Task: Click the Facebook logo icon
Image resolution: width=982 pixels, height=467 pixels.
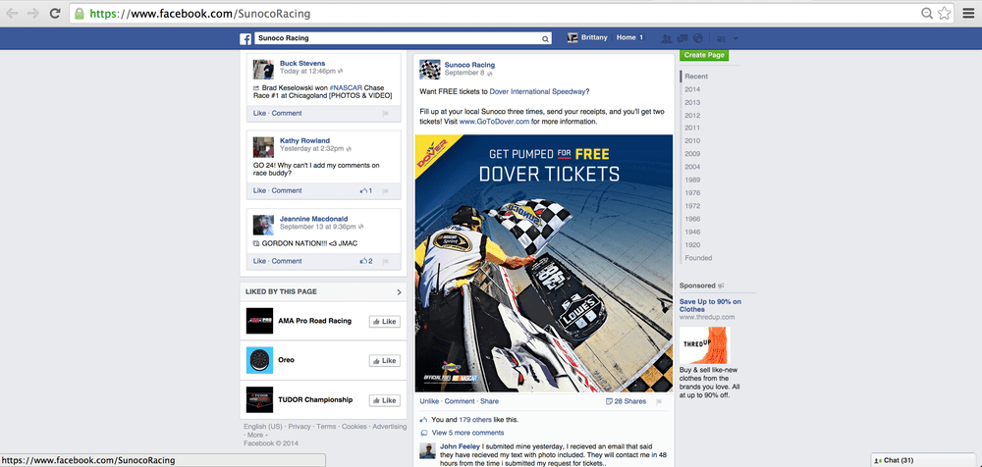Action: point(245,39)
